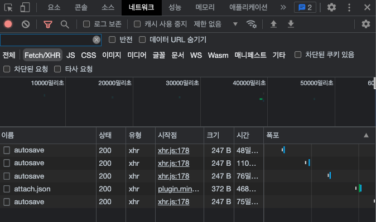Open the 콘솔 tab

pyautogui.click(x=81, y=7)
